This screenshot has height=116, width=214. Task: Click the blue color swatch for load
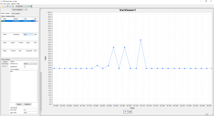click(x=35, y=21)
